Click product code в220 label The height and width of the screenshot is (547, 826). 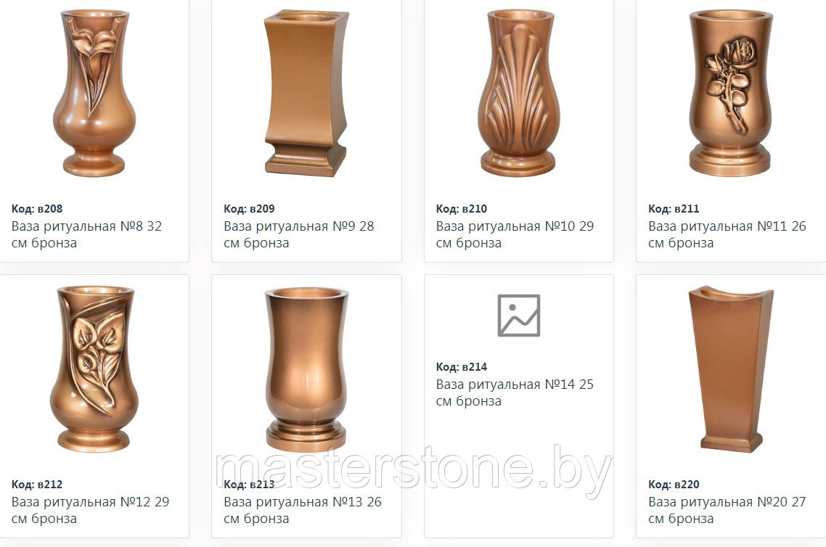tap(674, 485)
